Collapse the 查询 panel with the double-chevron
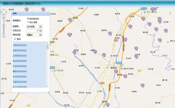This screenshot has height=108, width=175. tap(48, 14)
